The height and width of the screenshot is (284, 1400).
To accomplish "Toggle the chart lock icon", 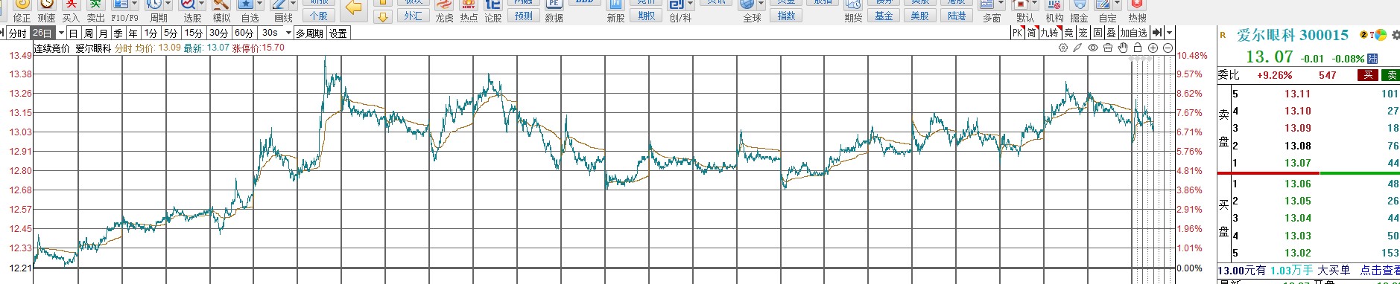I will click(x=1138, y=48).
